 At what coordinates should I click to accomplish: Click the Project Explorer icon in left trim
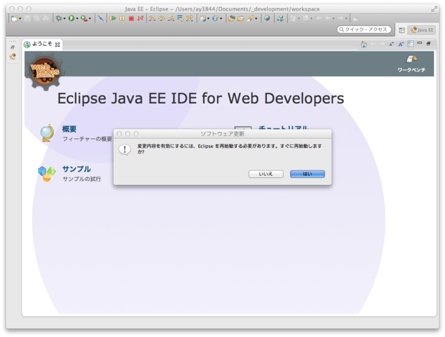(x=12, y=57)
